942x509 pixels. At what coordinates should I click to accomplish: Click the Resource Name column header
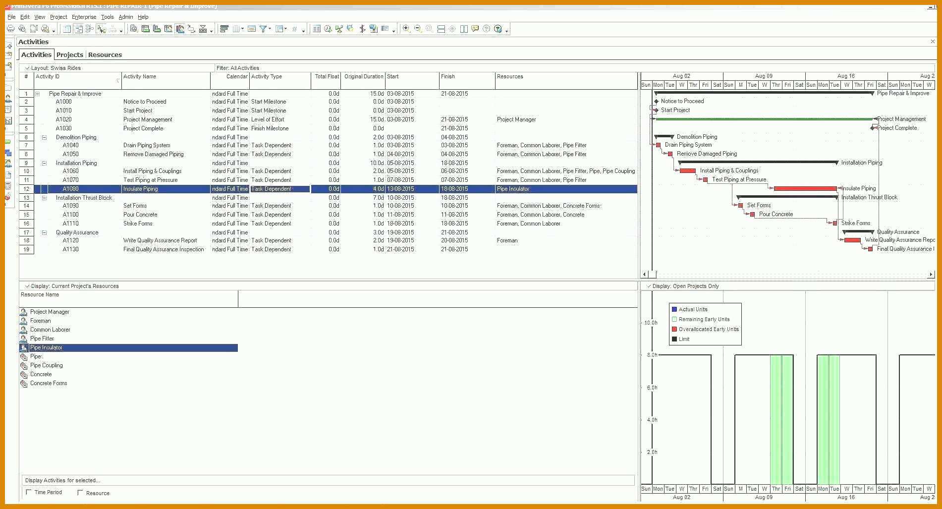129,298
